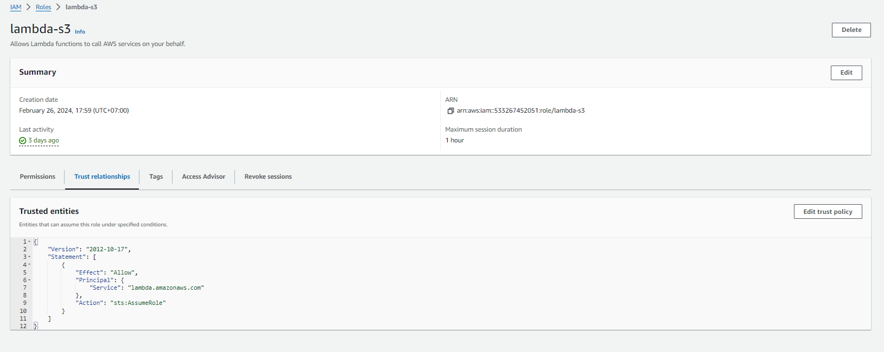Open the '3 days ago' last activity link
884x352 pixels.
43,141
